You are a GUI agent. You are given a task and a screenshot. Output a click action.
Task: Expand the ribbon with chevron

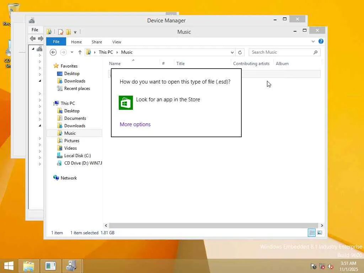pyautogui.click(x=313, y=42)
